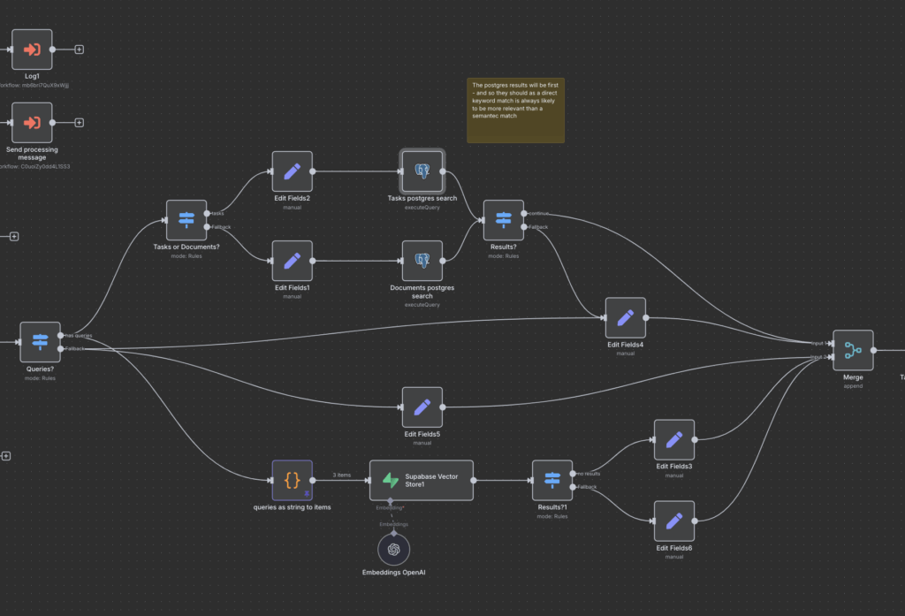Screen dimensions: 905x616
Task: Click the 'Embeddings OpenAI' node label
Action: (393, 573)
